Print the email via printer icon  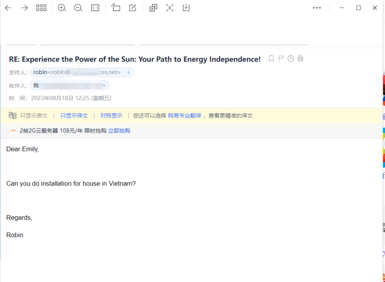(x=300, y=59)
